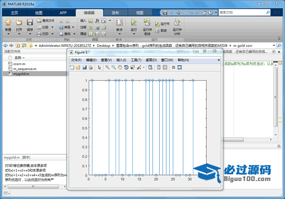The width and height of the screenshot is (285, 199).
Task: Toggle the edit plot arrow pointer tool
Action: tap(99, 67)
